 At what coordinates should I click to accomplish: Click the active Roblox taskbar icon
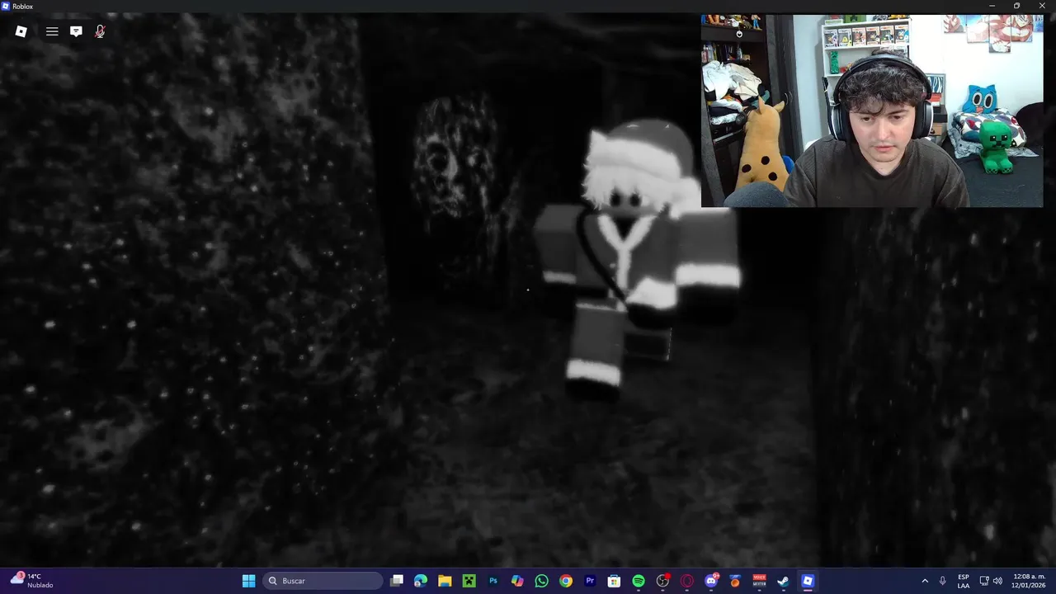click(808, 581)
